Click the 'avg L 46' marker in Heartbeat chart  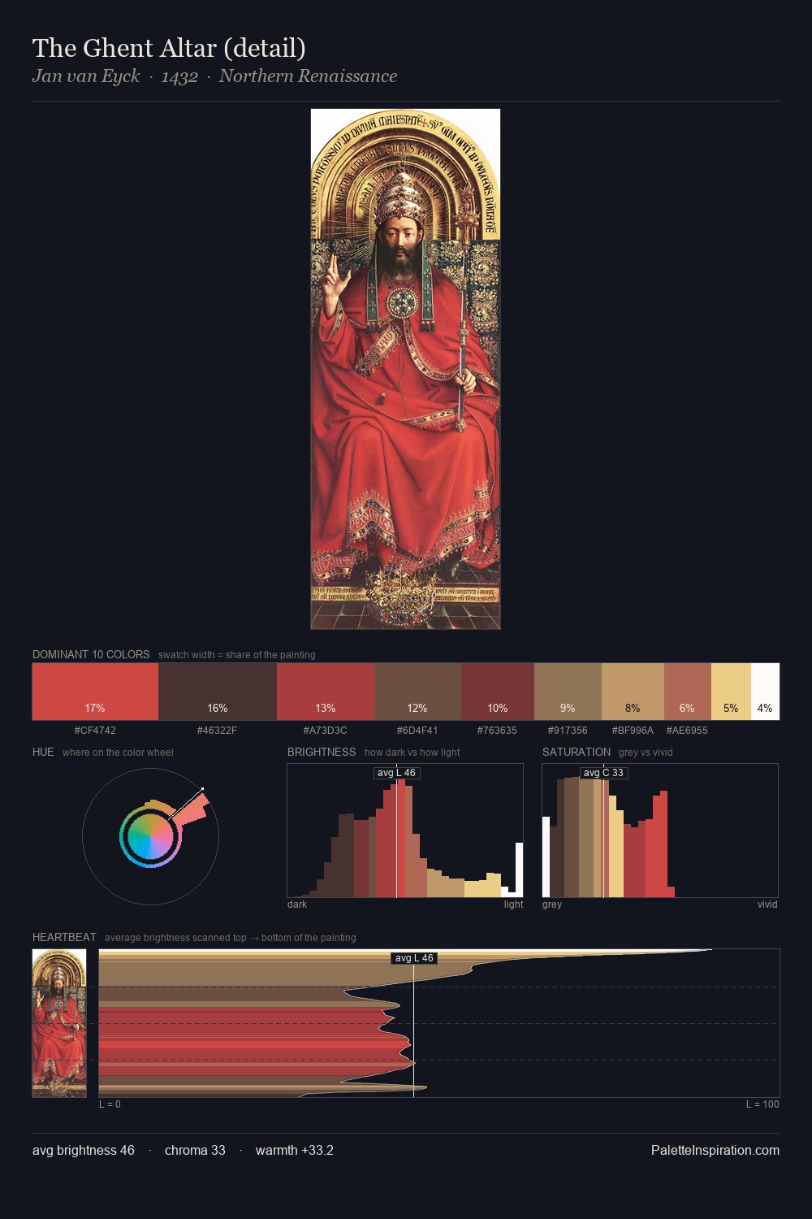[414, 958]
